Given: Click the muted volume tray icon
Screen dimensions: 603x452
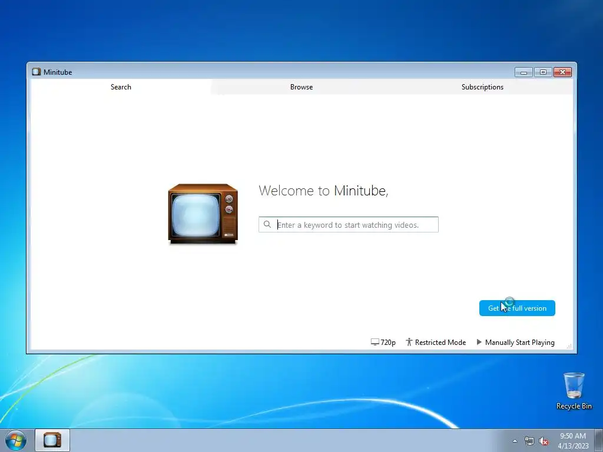Looking at the screenshot, I should tap(544, 441).
